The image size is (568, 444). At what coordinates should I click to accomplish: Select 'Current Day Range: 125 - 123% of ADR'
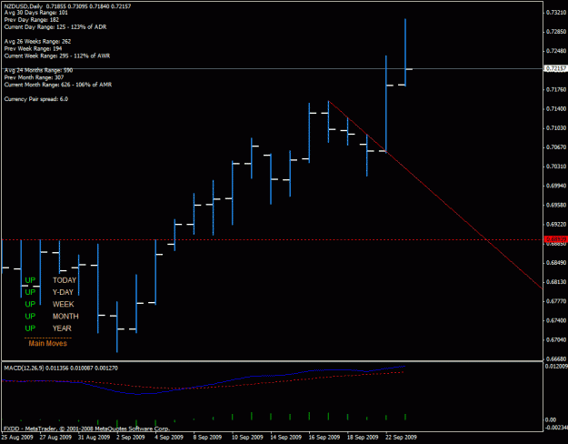[55, 27]
